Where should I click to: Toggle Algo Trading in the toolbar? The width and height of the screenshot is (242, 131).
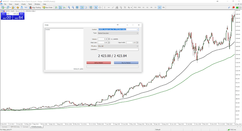pos(35,7)
